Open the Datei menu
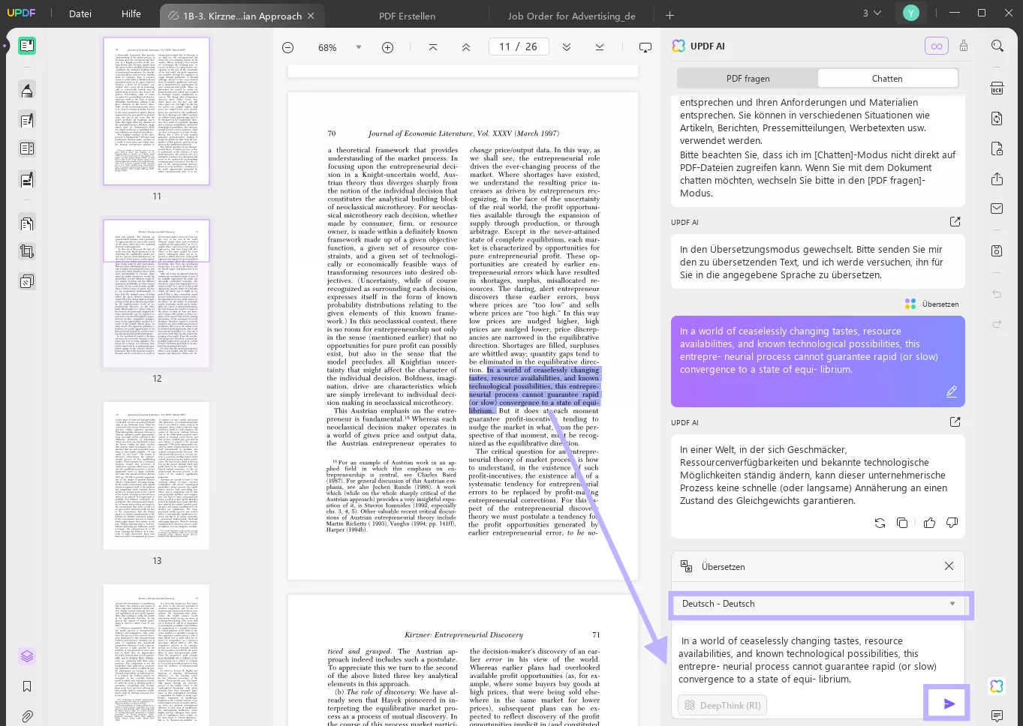This screenshot has height=726, width=1023. tap(80, 13)
